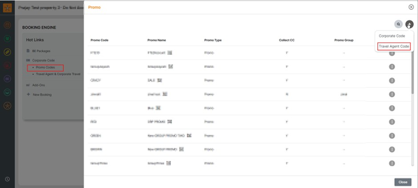418x188 pixels.
Task: Click the yellow link icon in left sidebar
Action: coord(7,52)
